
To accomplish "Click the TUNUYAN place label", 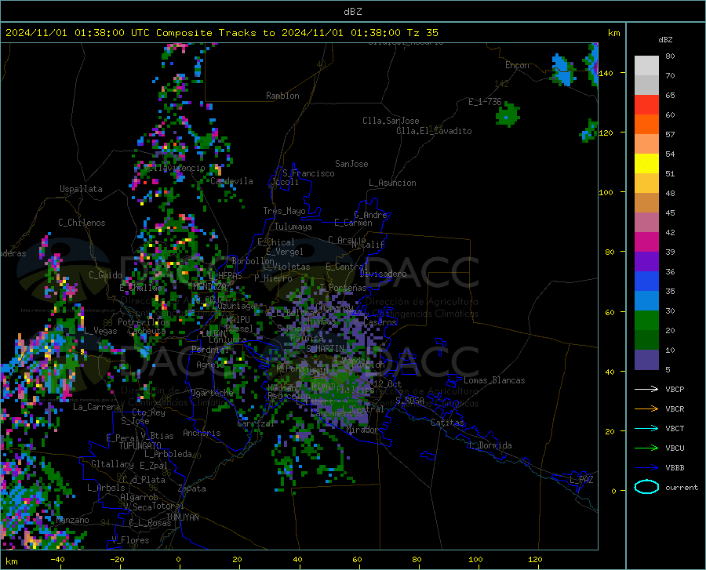I will click(x=182, y=517).
